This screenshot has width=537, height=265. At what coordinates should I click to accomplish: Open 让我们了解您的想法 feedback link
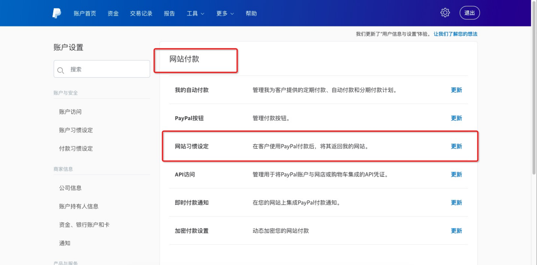(456, 34)
